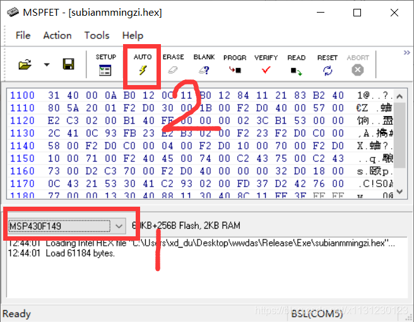Open the Tools menu
The image size is (414, 322).
pos(97,35)
